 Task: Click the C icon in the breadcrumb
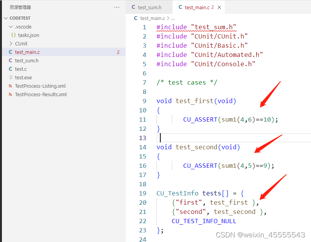pyautogui.click(x=136, y=18)
